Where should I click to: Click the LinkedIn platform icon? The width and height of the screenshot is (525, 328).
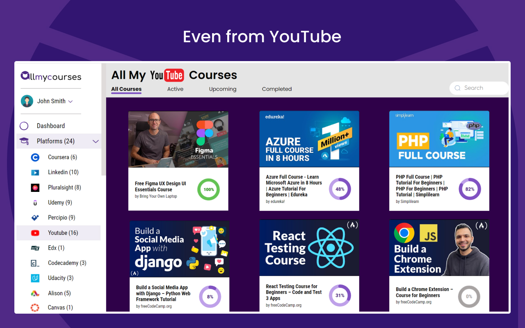point(34,172)
